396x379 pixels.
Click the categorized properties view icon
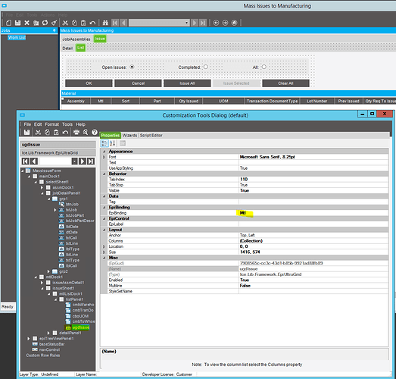pos(104,143)
